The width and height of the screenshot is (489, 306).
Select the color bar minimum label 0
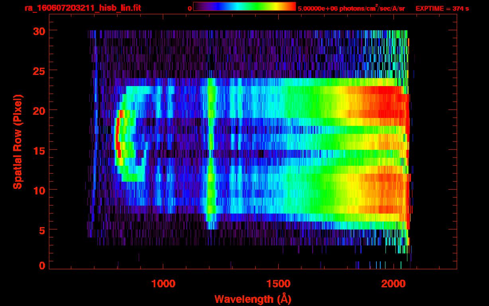tap(190, 8)
